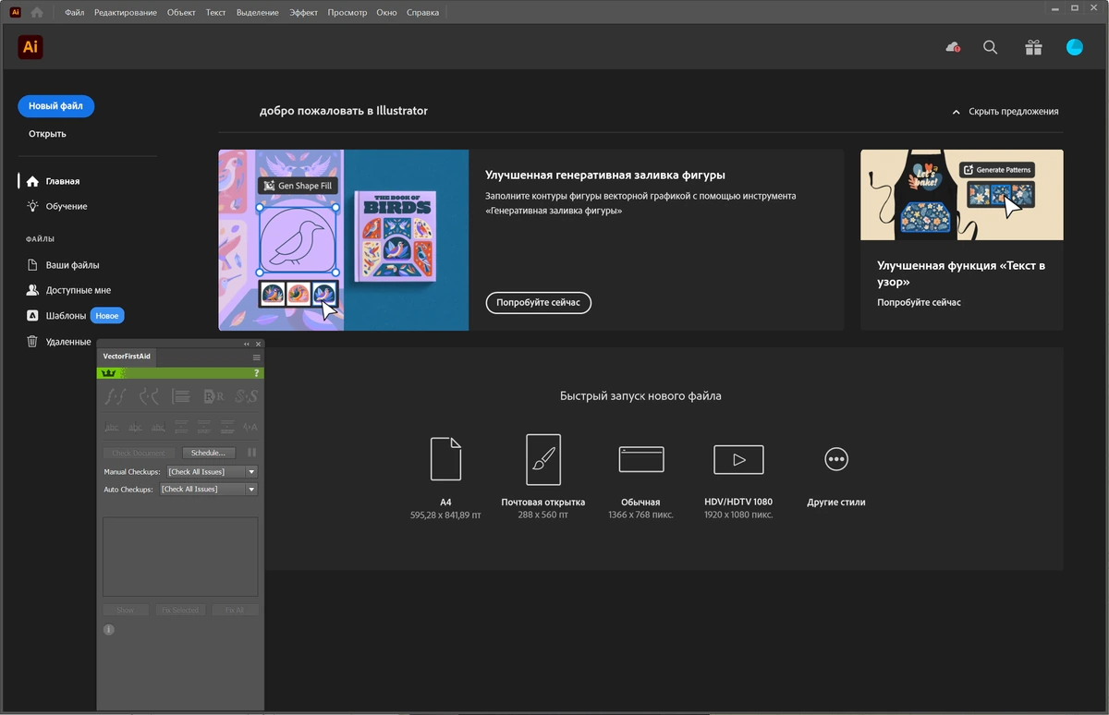Image resolution: width=1109 pixels, height=715 pixels.
Task: Click the Открыть button
Action: 47,134
